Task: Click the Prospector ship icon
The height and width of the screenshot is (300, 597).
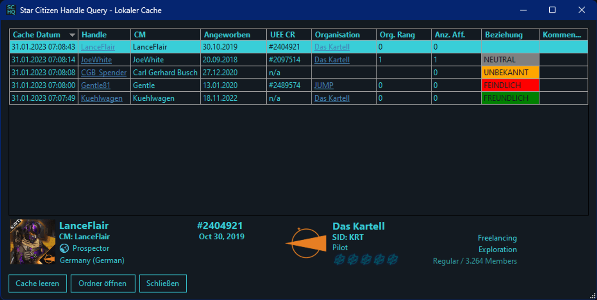Action: [x=64, y=248]
